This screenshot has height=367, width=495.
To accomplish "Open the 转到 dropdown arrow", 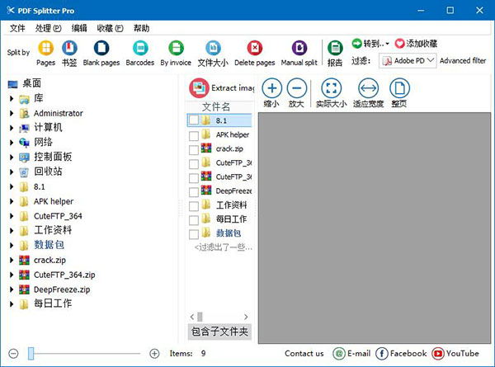I will [388, 44].
